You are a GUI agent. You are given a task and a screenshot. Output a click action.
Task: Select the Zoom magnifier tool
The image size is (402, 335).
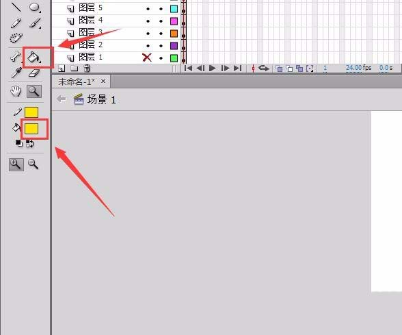point(34,92)
